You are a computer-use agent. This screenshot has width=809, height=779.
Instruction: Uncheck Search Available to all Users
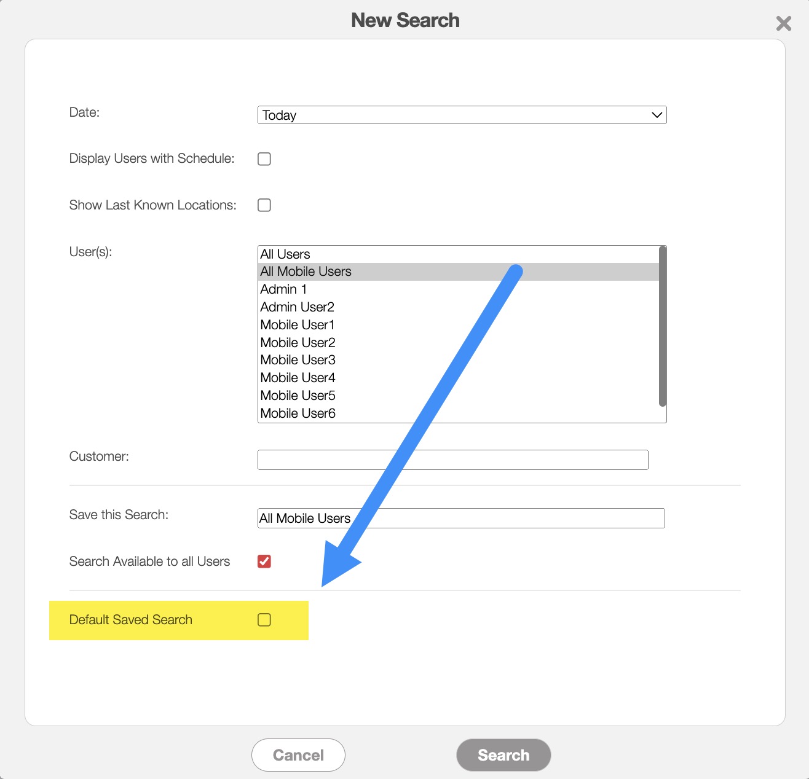[264, 562]
